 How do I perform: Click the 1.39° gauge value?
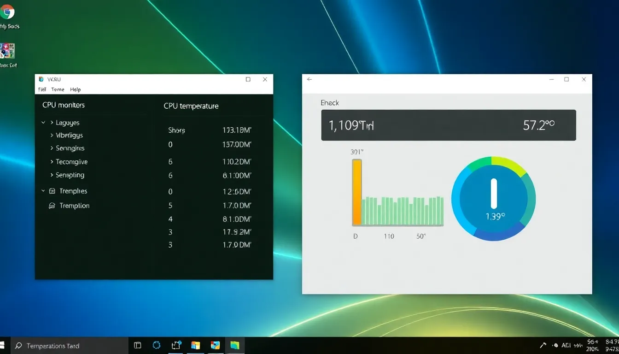[x=495, y=217]
